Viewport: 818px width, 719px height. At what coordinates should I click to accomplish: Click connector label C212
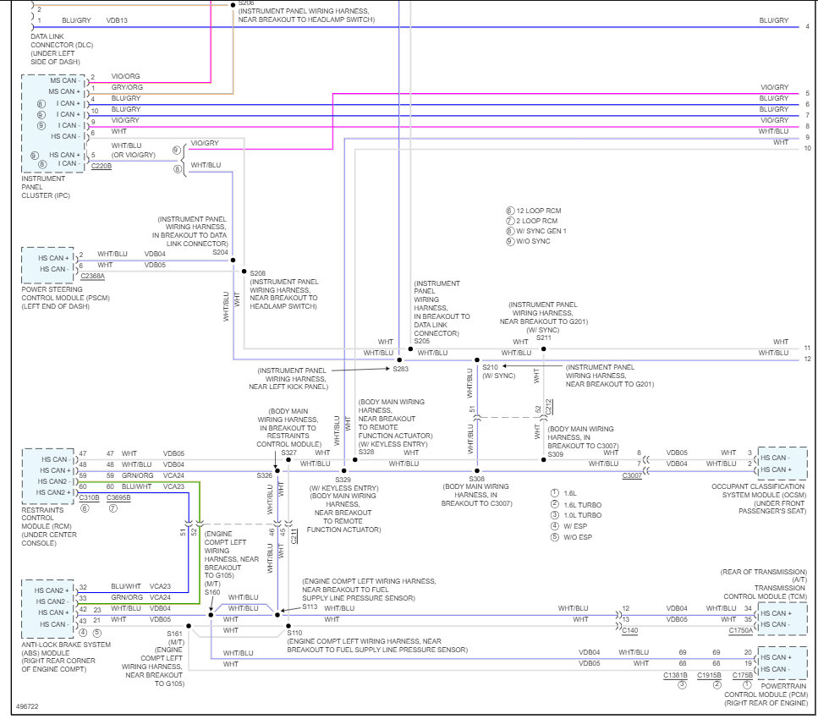click(548, 407)
